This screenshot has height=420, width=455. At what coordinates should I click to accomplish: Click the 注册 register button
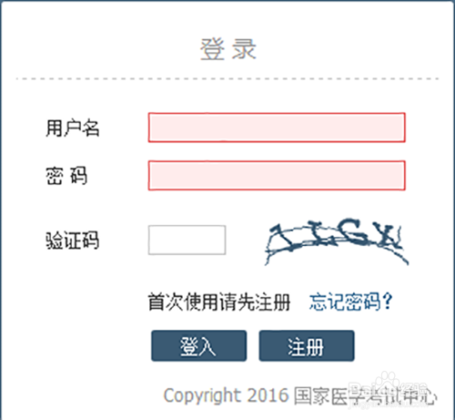307,346
